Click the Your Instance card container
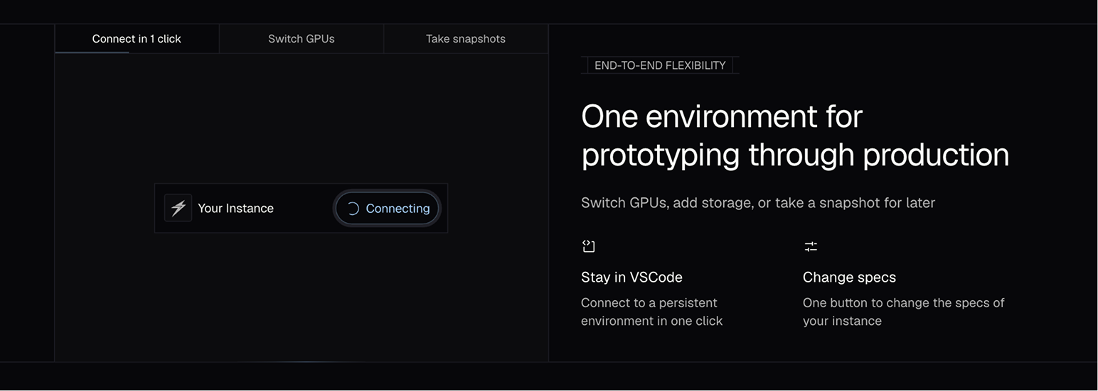Viewport: 1098px width, 391px height. [301, 208]
